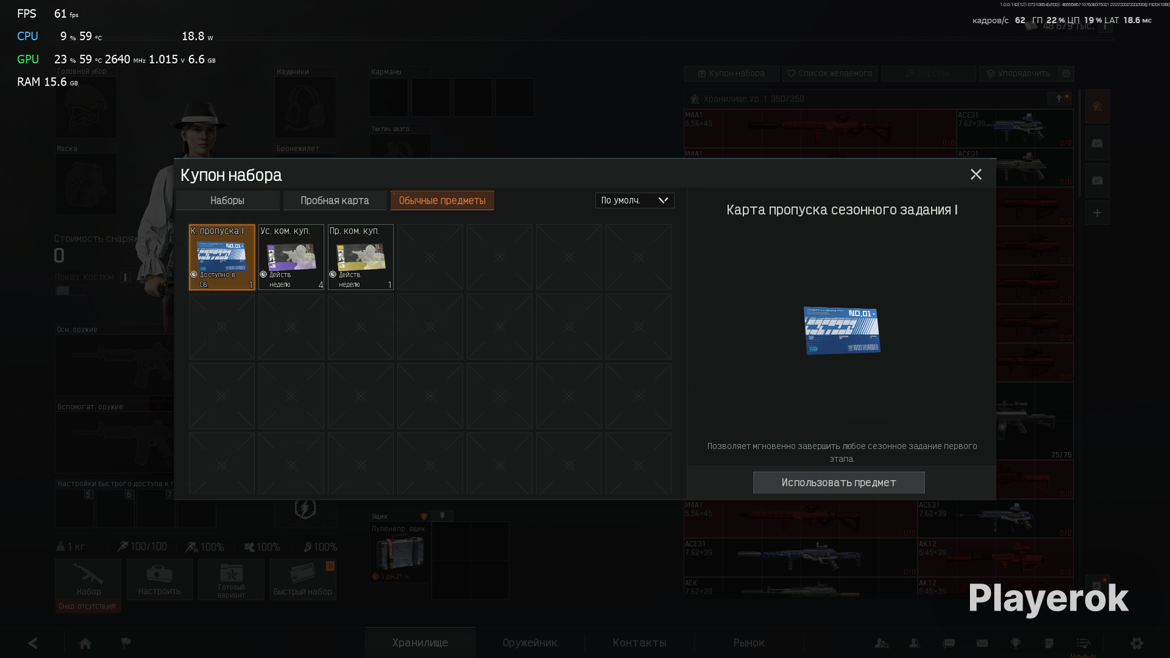Click the pin icon next to Ящик
1170x658 pixels.
point(443,516)
